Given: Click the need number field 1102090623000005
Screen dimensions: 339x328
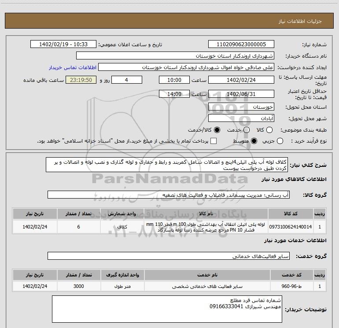Looking at the screenshot, I should [x=241, y=44].
